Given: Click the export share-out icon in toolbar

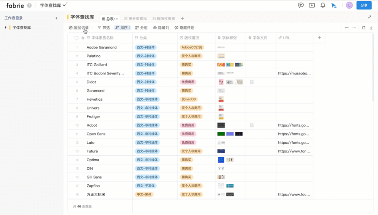Looking at the screenshot, I should click(x=364, y=28).
